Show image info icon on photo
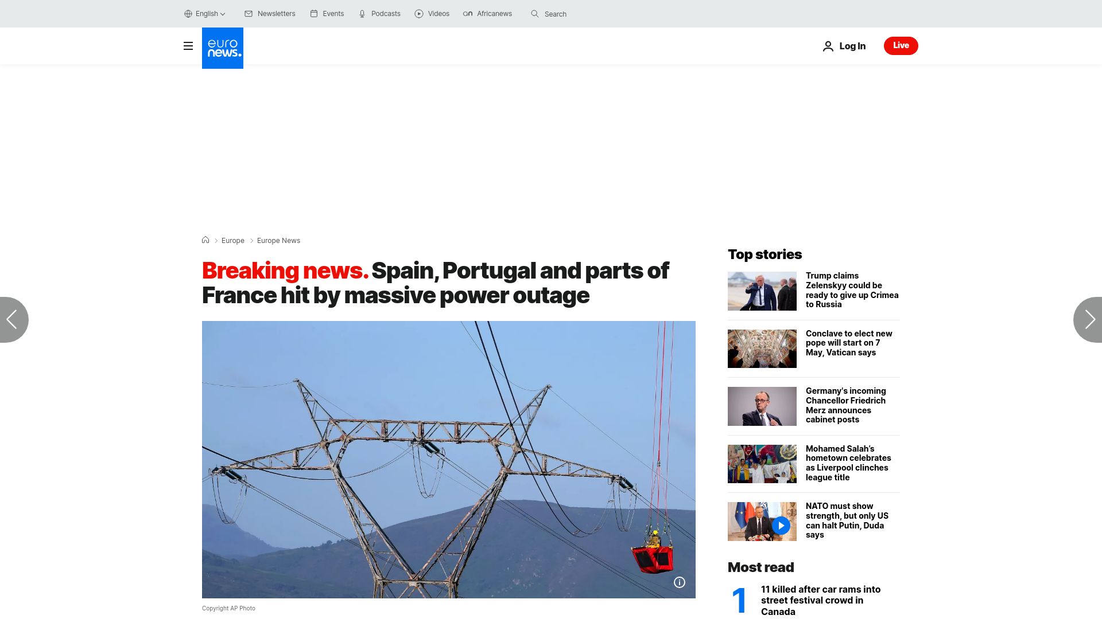The width and height of the screenshot is (1102, 619). tap(680, 582)
